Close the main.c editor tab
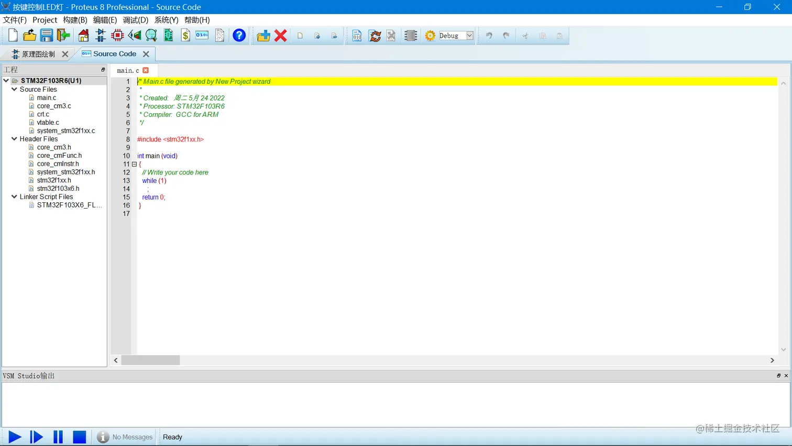This screenshot has width=792, height=446. pos(146,70)
